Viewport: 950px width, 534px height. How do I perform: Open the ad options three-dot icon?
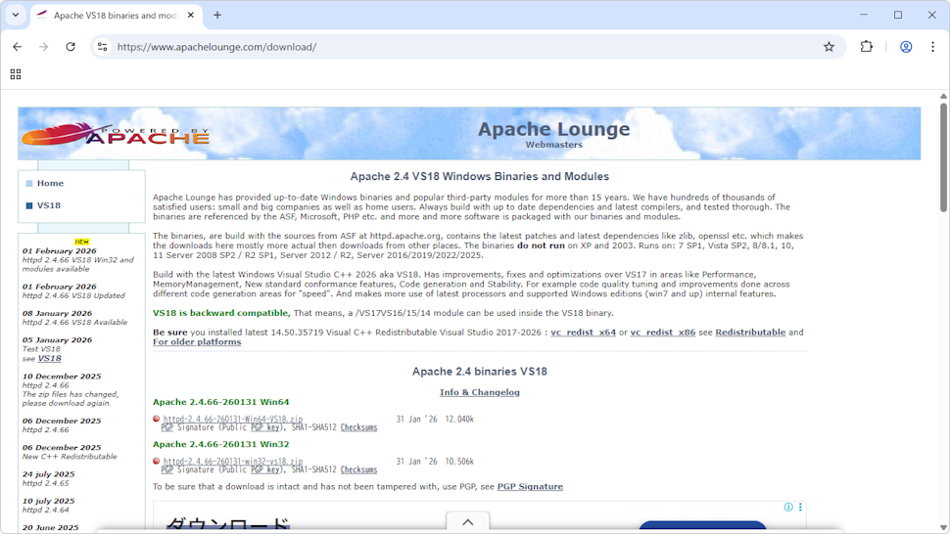[x=800, y=507]
